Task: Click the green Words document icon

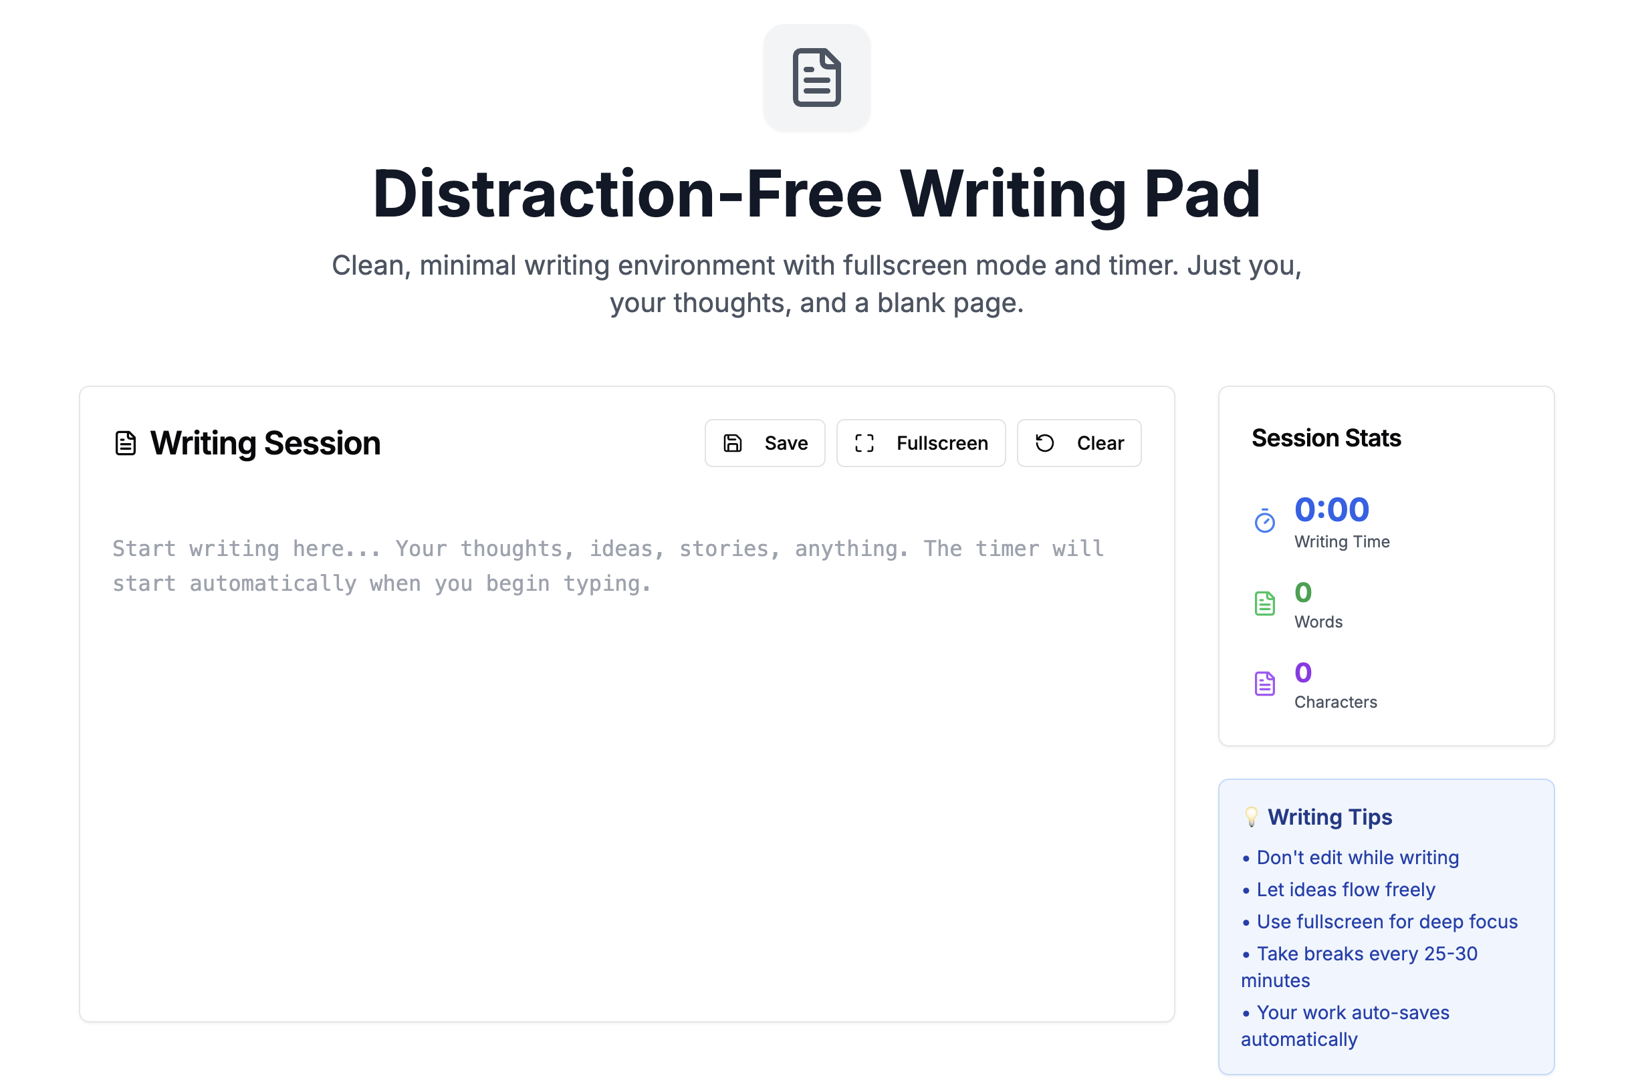Action: coord(1264,603)
